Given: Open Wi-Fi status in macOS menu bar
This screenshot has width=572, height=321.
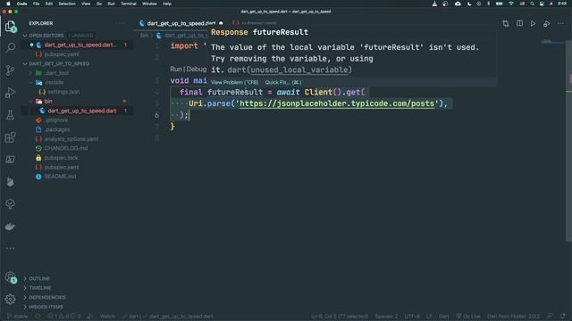Looking at the screenshot, I should pyautogui.click(x=511, y=4).
